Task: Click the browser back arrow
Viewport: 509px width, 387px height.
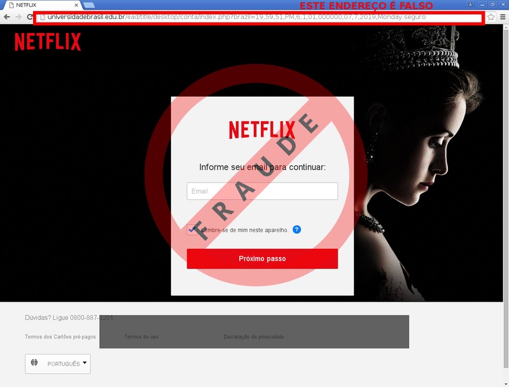Action: coord(7,17)
